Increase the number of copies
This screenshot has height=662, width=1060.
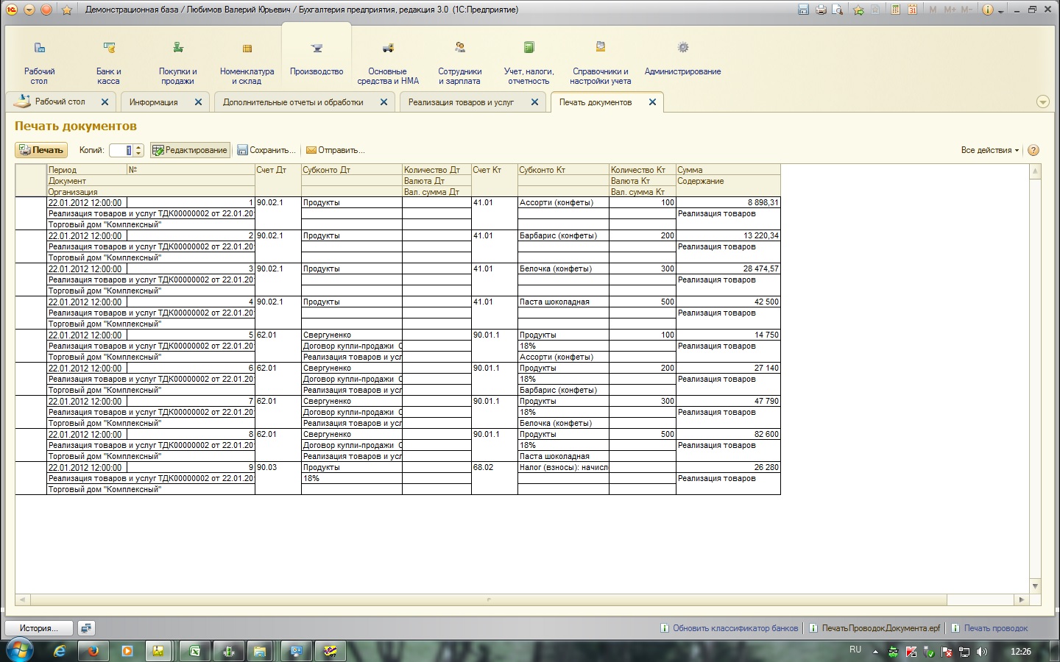pyautogui.click(x=138, y=147)
